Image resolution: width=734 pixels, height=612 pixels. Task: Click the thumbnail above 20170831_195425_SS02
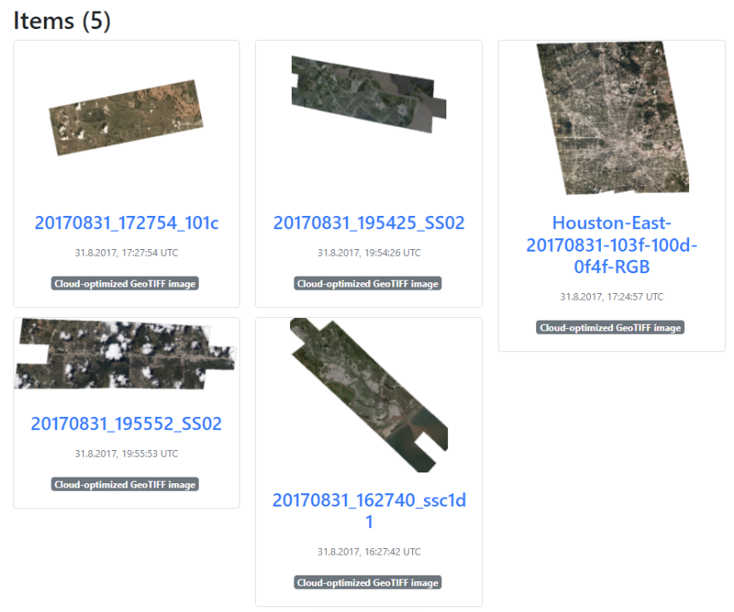[x=368, y=94]
